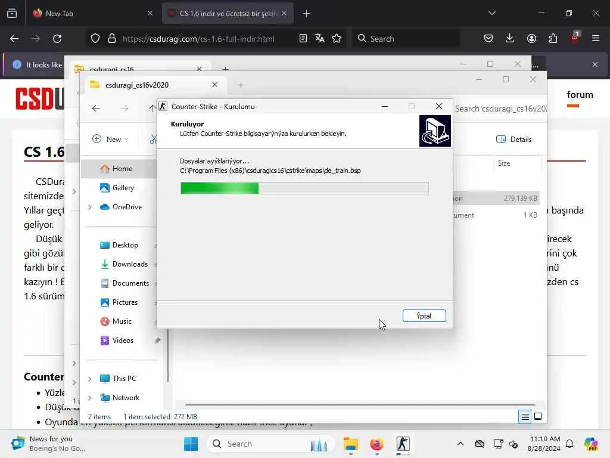610x458 pixels.
Task: Open a new Firefox tab
Action: point(307,14)
